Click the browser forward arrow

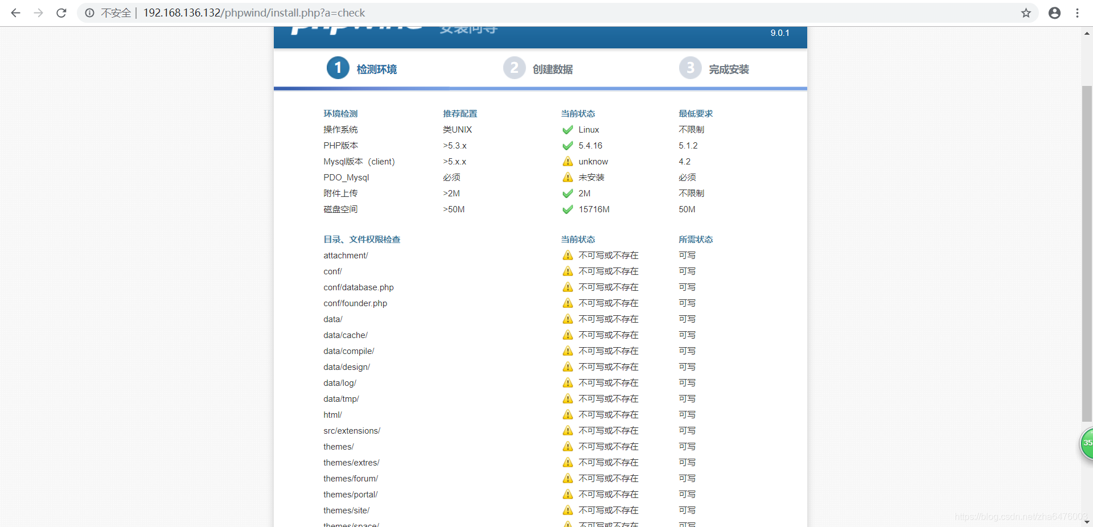38,13
